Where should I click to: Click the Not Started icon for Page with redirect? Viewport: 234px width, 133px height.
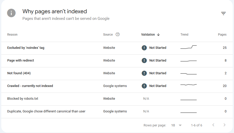coord(144,61)
